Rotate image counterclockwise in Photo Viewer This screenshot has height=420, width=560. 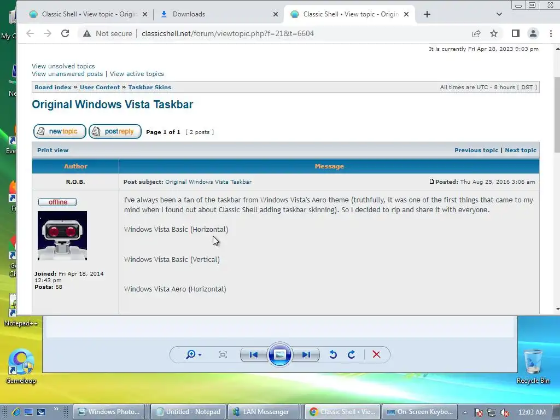(x=333, y=354)
